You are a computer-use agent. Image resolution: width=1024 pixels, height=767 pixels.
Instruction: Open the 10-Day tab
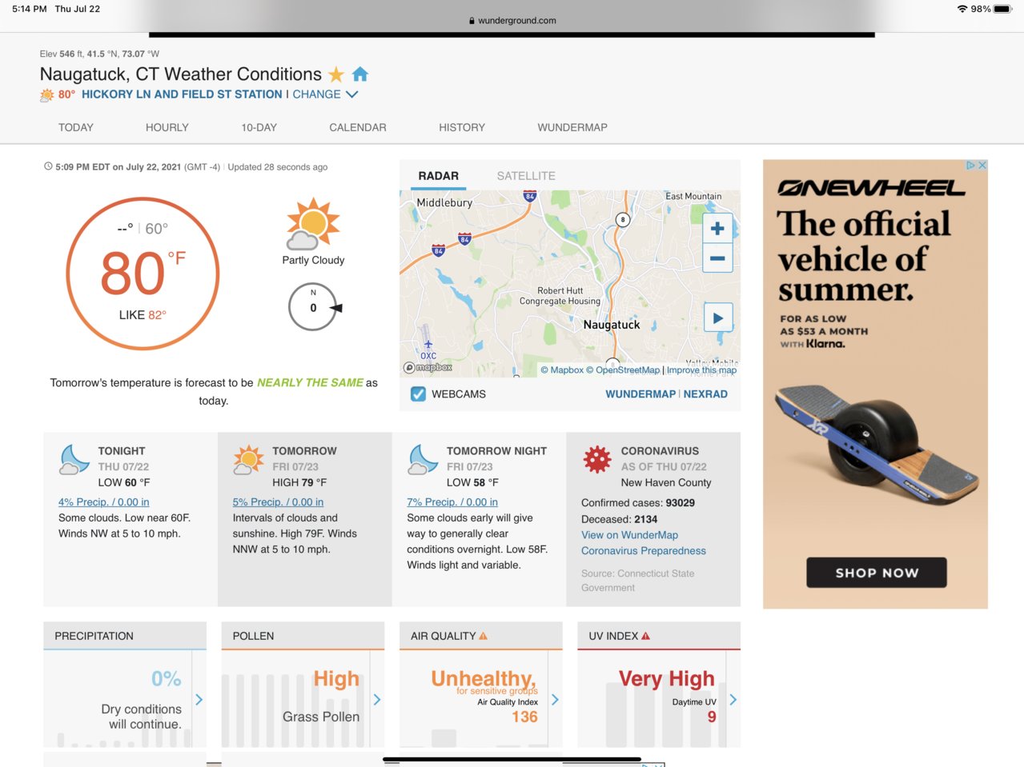click(259, 127)
